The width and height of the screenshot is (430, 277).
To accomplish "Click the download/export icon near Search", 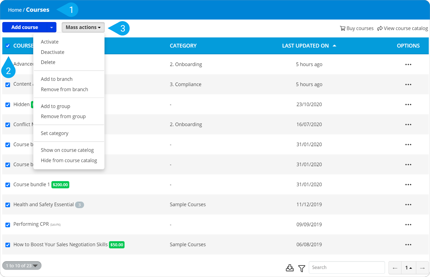I will click(290, 268).
